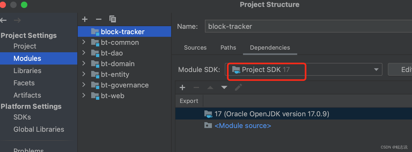Switch to the Dependencies tab
Viewport: 412px width, 152px height.
click(270, 48)
